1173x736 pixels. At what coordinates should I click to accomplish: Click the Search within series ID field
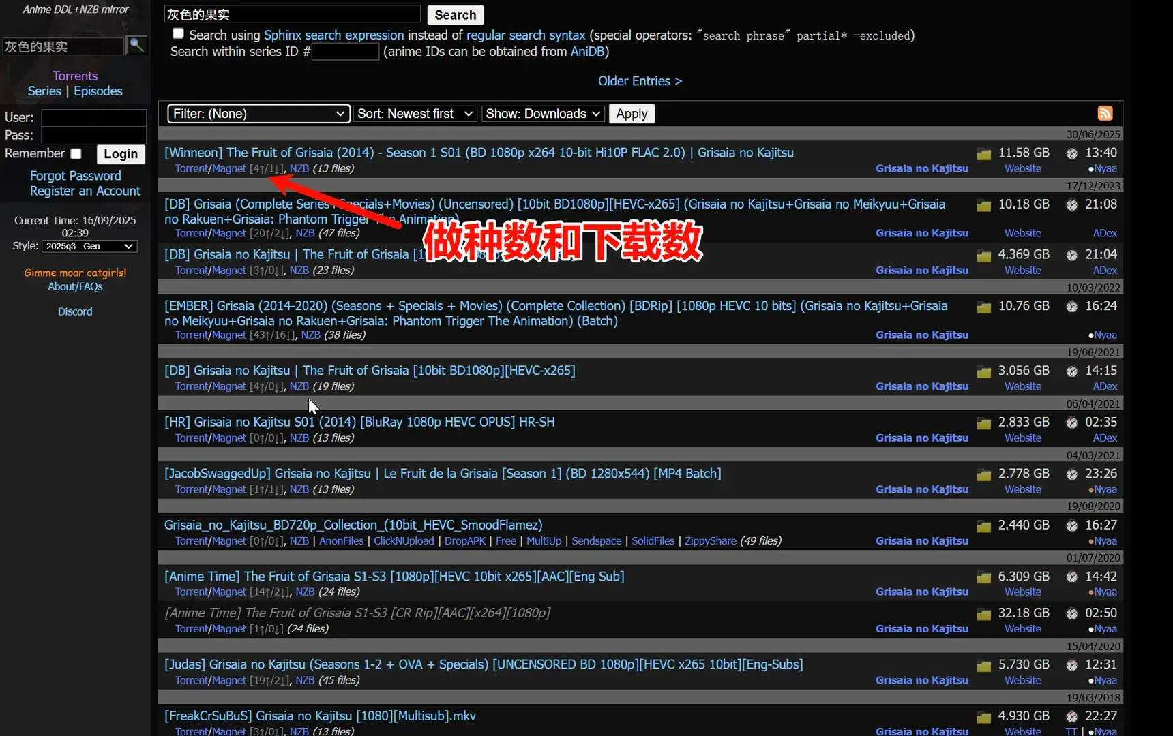(x=345, y=52)
